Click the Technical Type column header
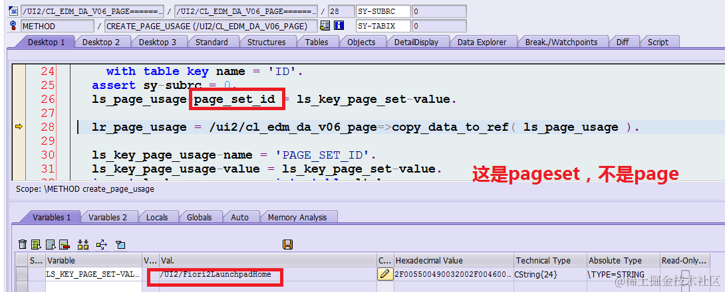This screenshot has width=725, height=292. coord(550,261)
